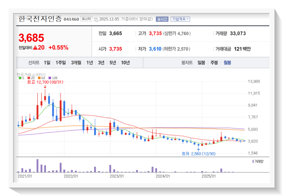The image size is (283, 196).
Task: Select the 3년 line chart tab
Action: click(x=101, y=62)
